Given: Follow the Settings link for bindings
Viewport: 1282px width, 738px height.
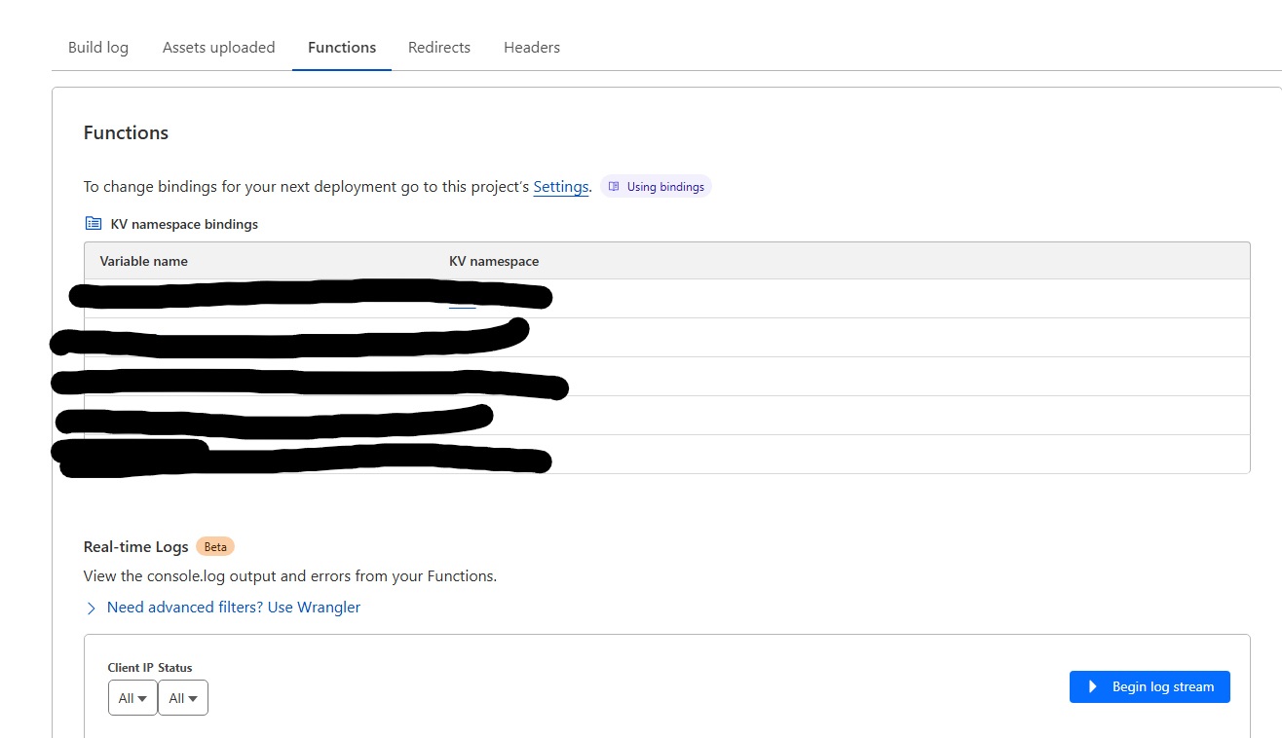Looking at the screenshot, I should pyautogui.click(x=561, y=187).
